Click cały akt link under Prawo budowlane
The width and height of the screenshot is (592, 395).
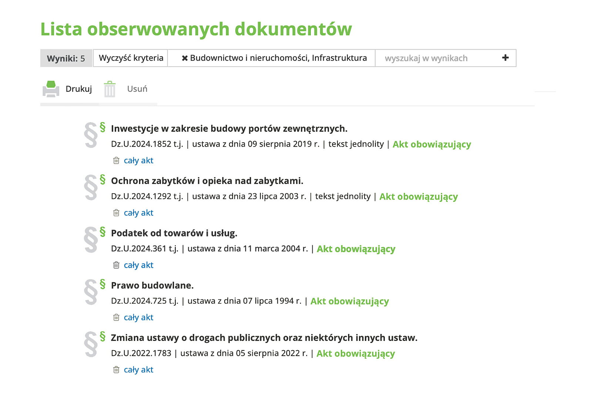point(138,317)
